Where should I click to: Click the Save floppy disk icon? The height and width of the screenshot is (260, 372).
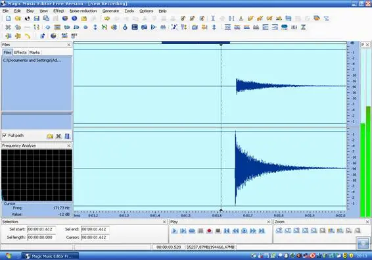coord(37,18)
